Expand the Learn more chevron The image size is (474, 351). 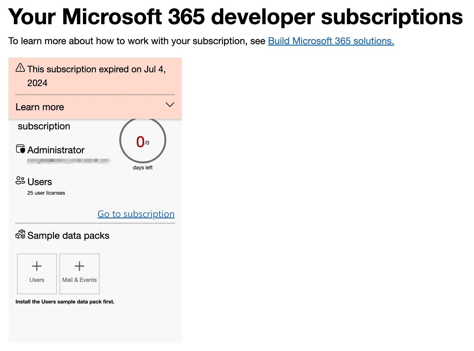(x=170, y=105)
